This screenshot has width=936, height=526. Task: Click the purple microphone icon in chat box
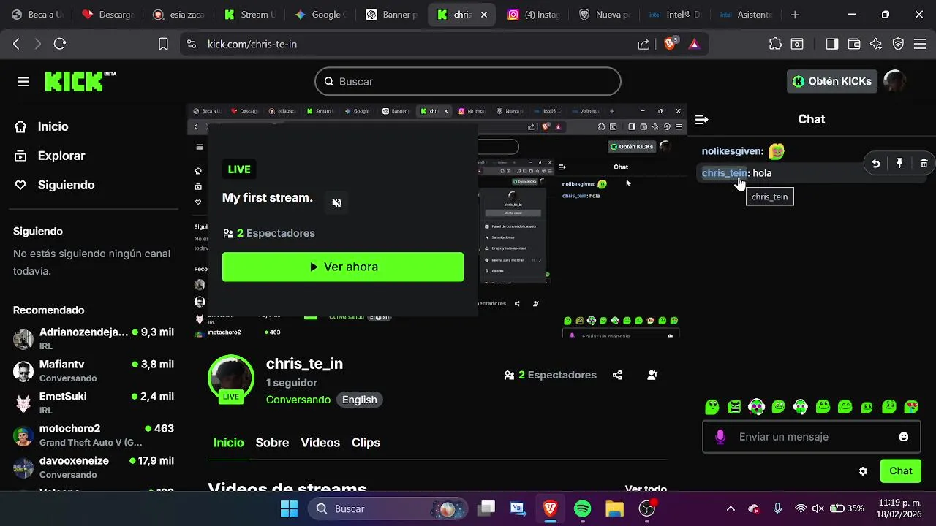tap(720, 437)
